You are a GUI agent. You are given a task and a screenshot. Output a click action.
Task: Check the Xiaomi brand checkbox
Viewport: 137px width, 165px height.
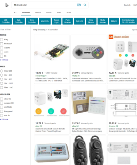pyautogui.click(x=1, y=48)
